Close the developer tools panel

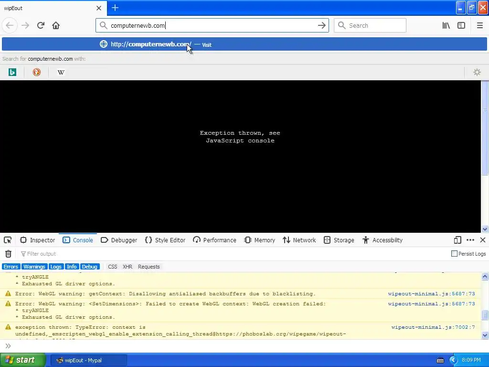pyautogui.click(x=483, y=240)
